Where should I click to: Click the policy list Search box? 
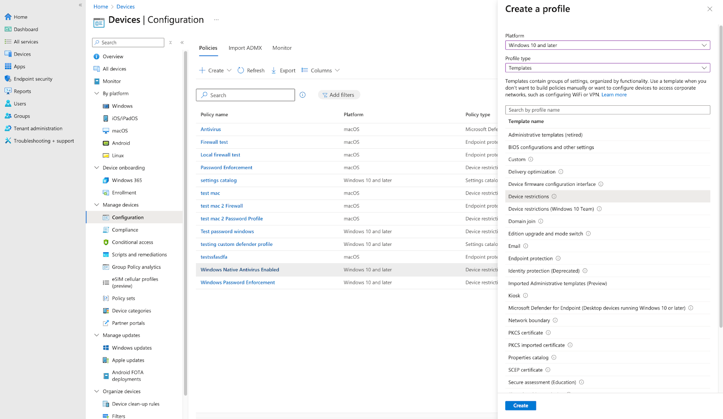click(245, 95)
